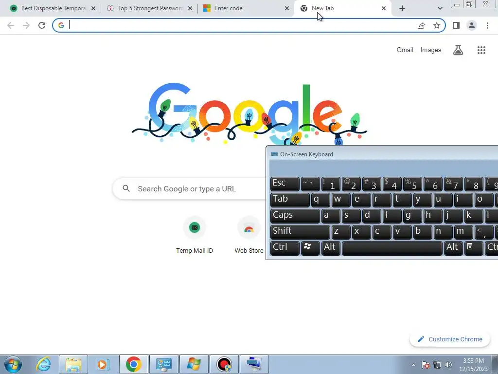The image size is (498, 374).
Task: Click the spacebar on On-Screen Keyboard
Action: pyautogui.click(x=391, y=248)
